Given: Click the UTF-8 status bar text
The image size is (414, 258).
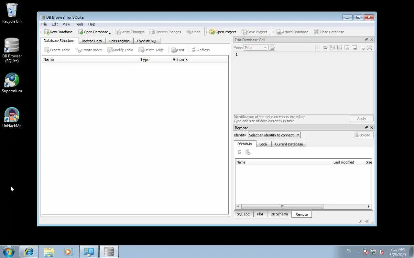Looking at the screenshot, I should (x=363, y=221).
